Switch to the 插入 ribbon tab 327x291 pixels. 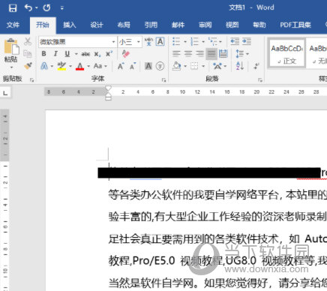pos(70,25)
